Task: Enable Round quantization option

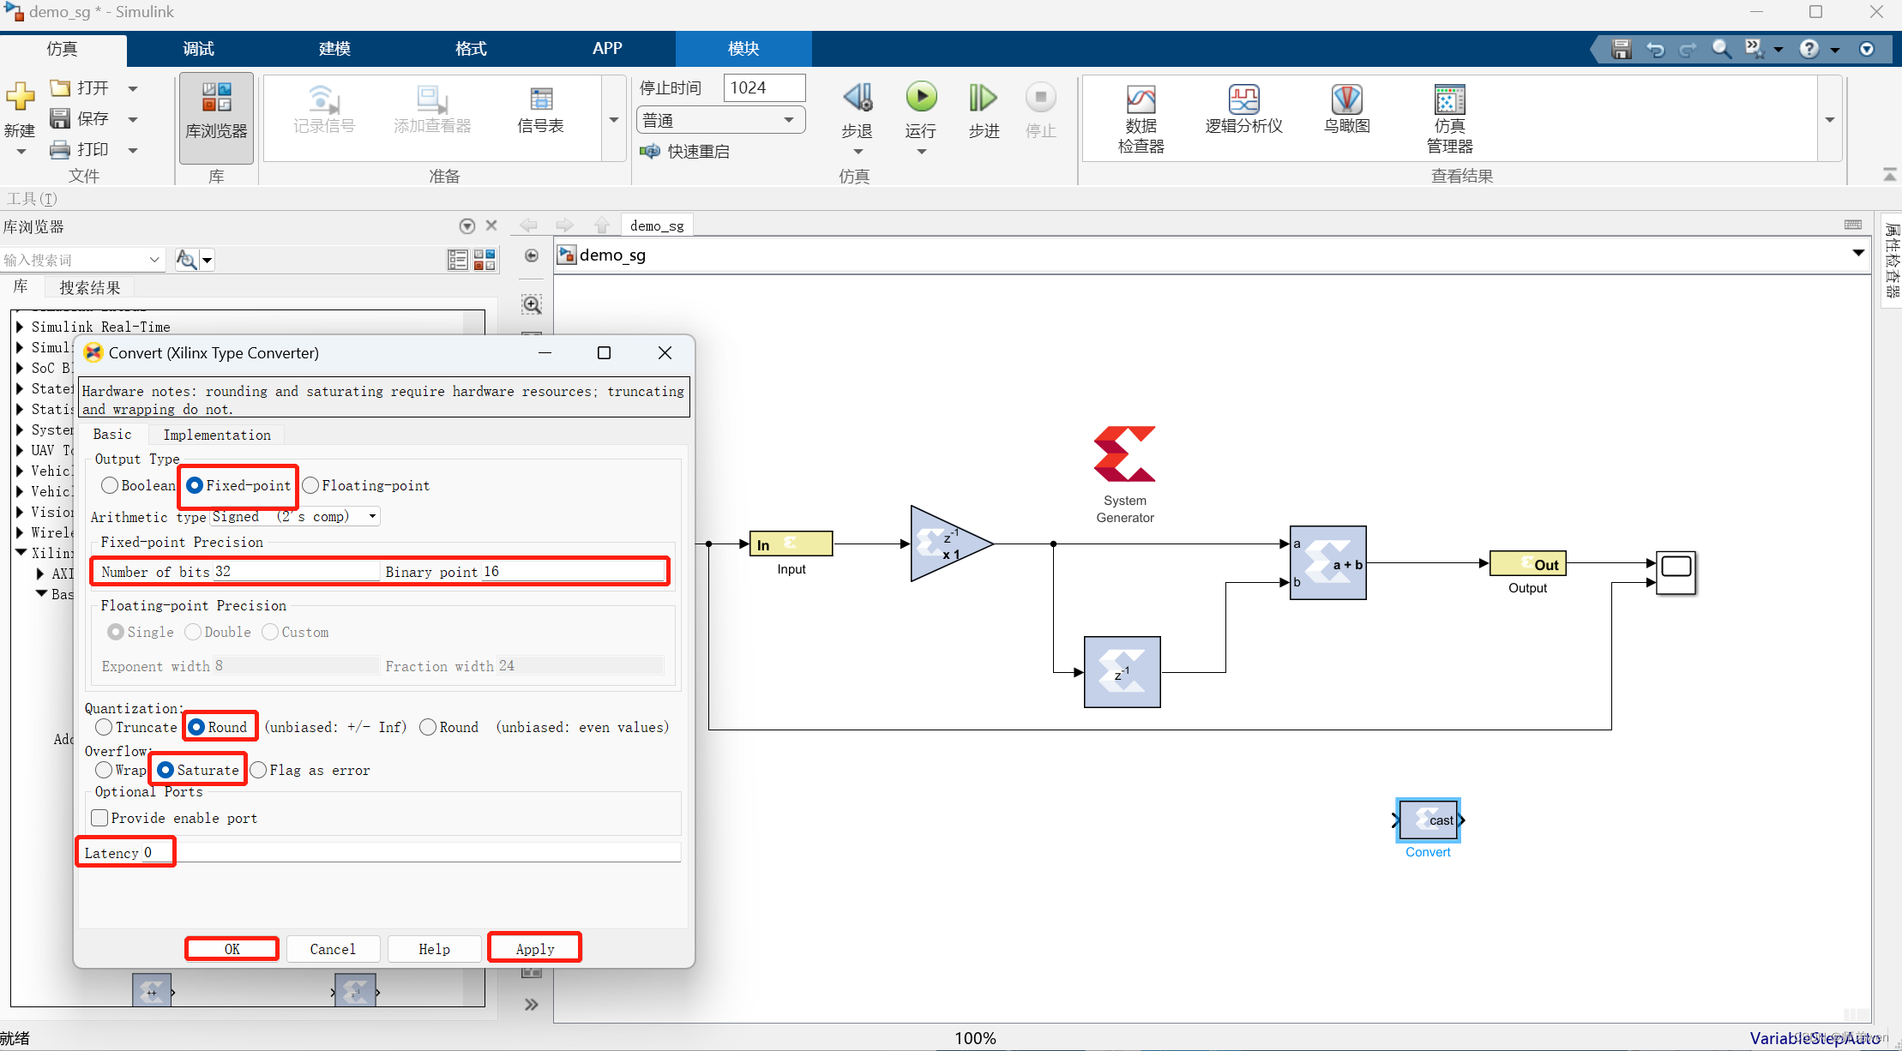Action: point(196,728)
